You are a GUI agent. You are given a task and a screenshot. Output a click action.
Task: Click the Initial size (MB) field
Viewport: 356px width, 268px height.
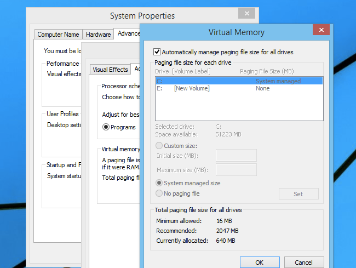click(236, 155)
